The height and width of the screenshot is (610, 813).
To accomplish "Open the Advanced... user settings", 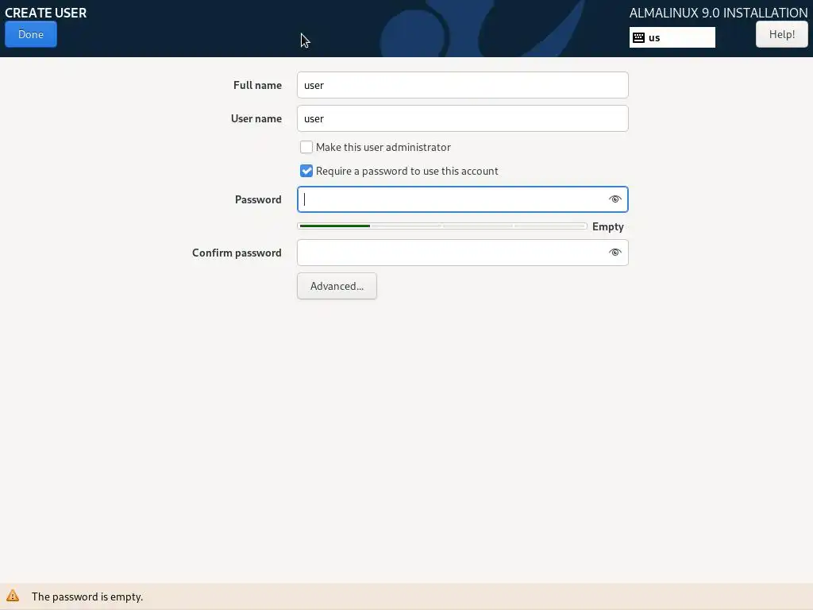I will 337,286.
